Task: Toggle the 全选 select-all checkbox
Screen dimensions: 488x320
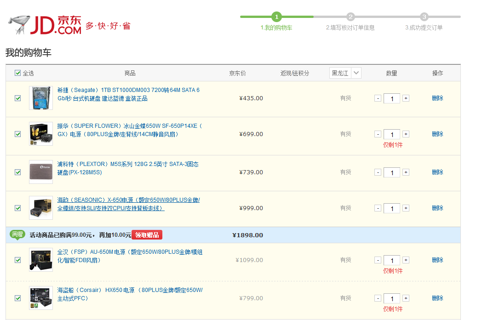Action: coord(18,73)
